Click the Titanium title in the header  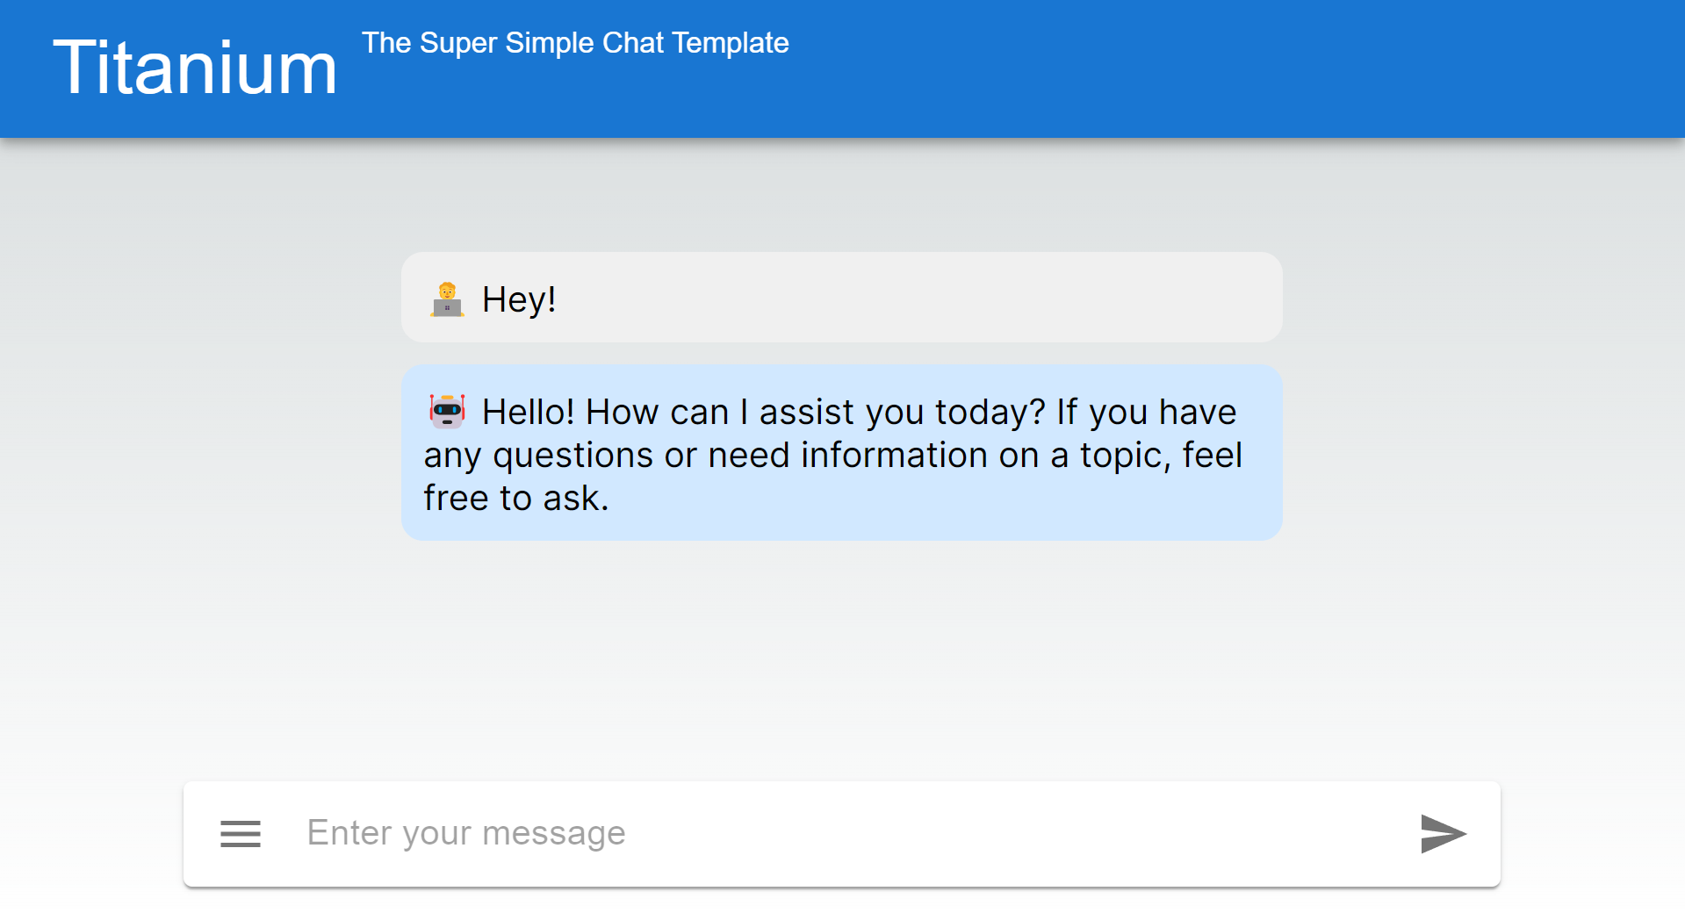195,68
